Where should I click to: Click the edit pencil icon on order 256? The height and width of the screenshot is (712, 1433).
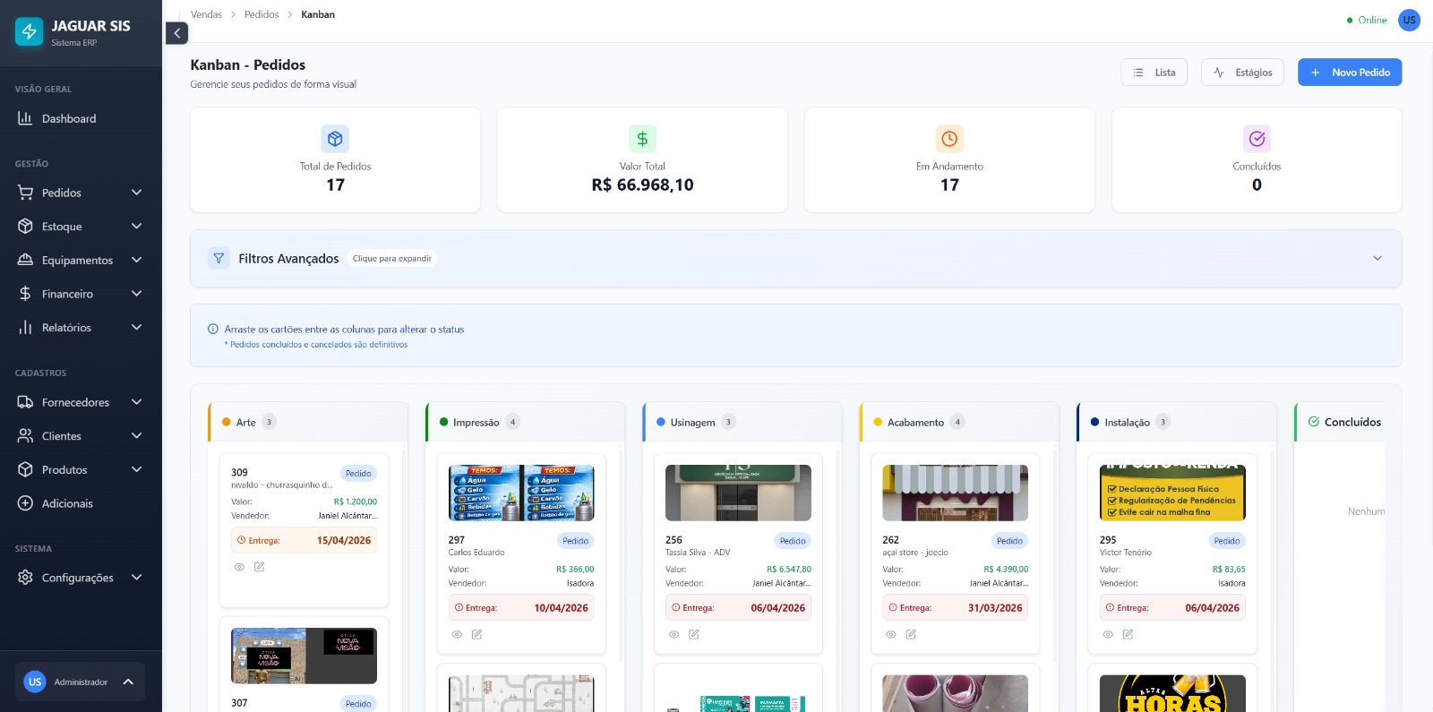tap(693, 634)
